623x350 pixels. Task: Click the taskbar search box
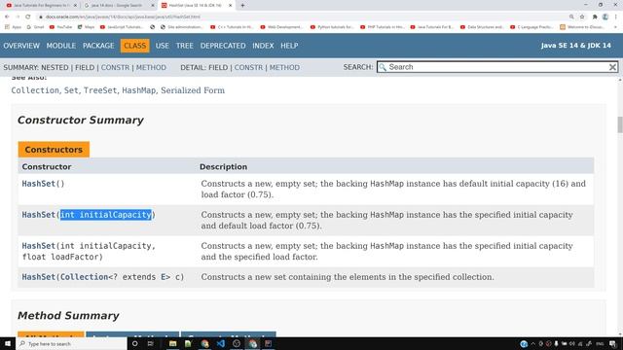(71, 343)
